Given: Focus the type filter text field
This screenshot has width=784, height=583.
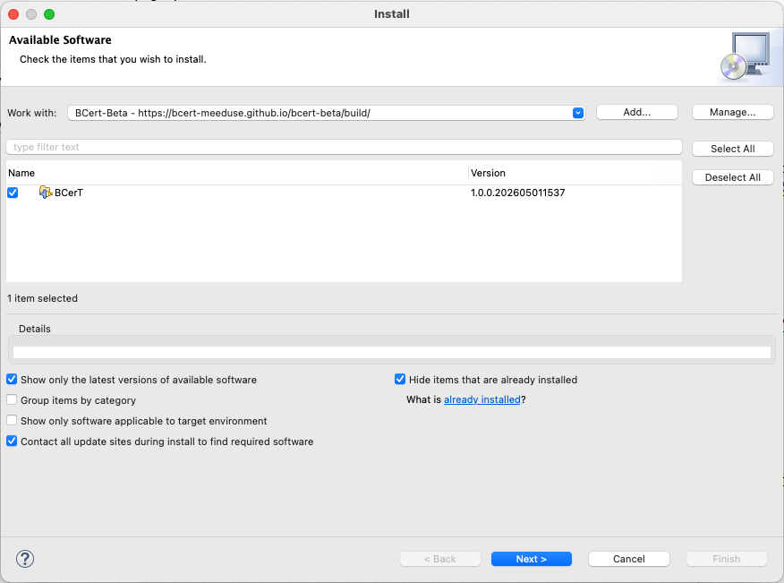Looking at the screenshot, I should tap(344, 147).
